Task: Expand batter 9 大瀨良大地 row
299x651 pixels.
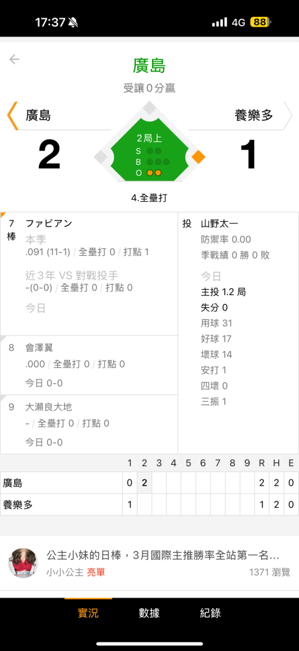Action: coord(89,424)
